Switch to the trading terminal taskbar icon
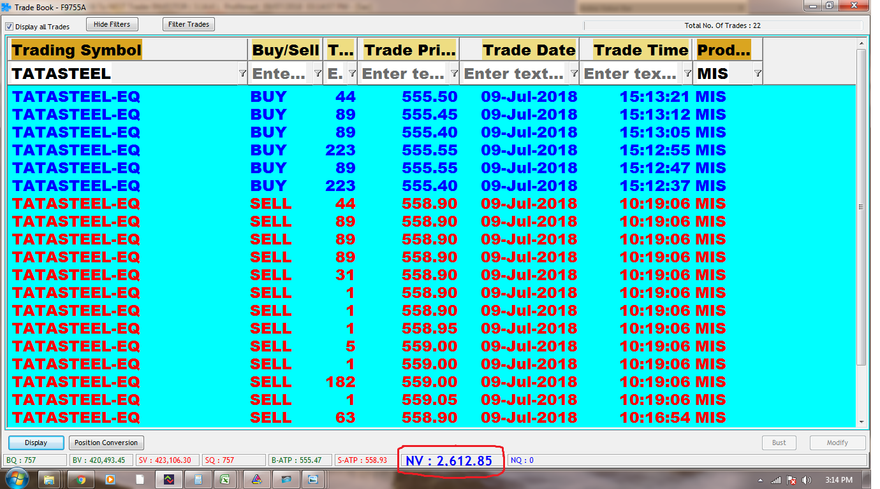This screenshot has width=880, height=489. (169, 479)
